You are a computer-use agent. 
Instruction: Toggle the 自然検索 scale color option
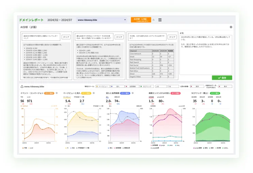[x=132, y=86]
